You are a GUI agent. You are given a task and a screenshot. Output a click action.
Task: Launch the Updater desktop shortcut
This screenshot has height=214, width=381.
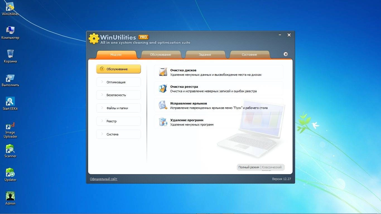point(10,175)
